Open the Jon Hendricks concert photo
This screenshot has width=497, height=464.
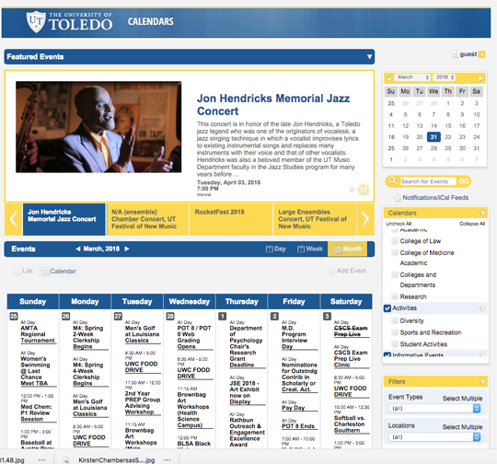click(x=98, y=127)
